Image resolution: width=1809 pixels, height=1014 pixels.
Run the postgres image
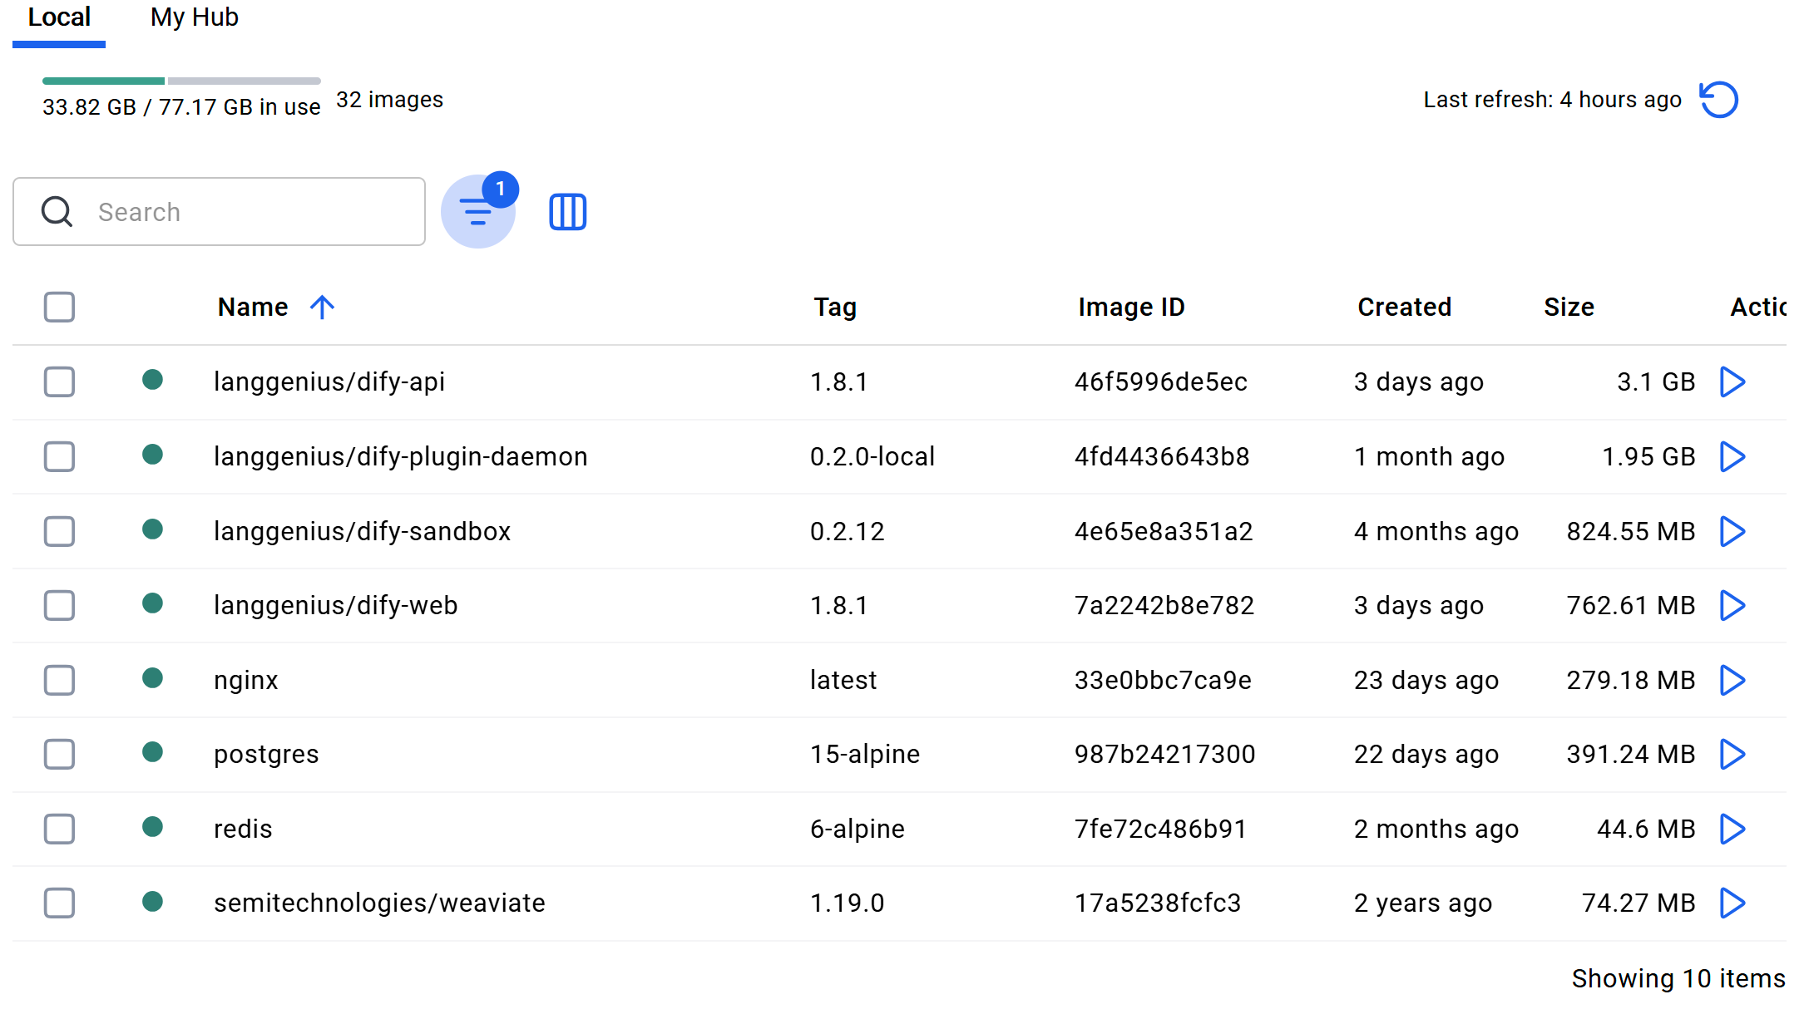point(1732,755)
